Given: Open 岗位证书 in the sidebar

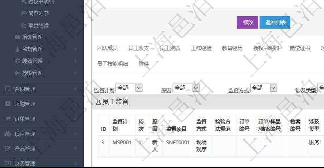Looking at the screenshot, I should [38, 13].
